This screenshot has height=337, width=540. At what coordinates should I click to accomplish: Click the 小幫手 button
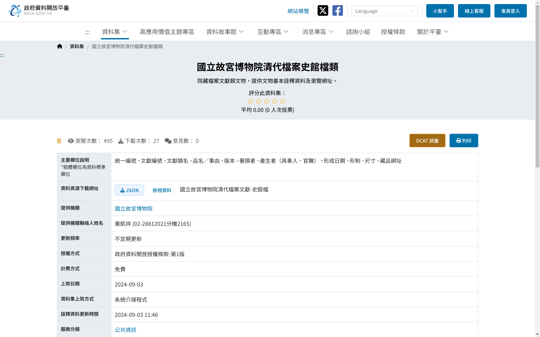click(440, 11)
